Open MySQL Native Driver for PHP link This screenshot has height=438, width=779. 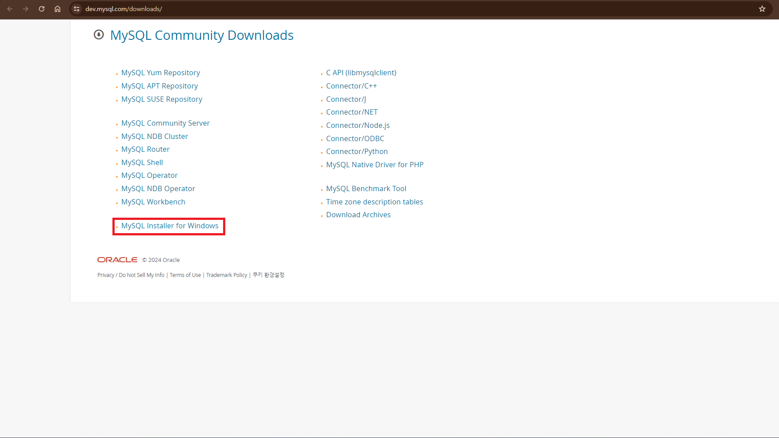[x=375, y=165]
